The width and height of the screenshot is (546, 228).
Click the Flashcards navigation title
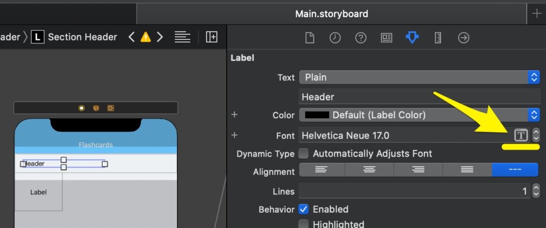95,144
